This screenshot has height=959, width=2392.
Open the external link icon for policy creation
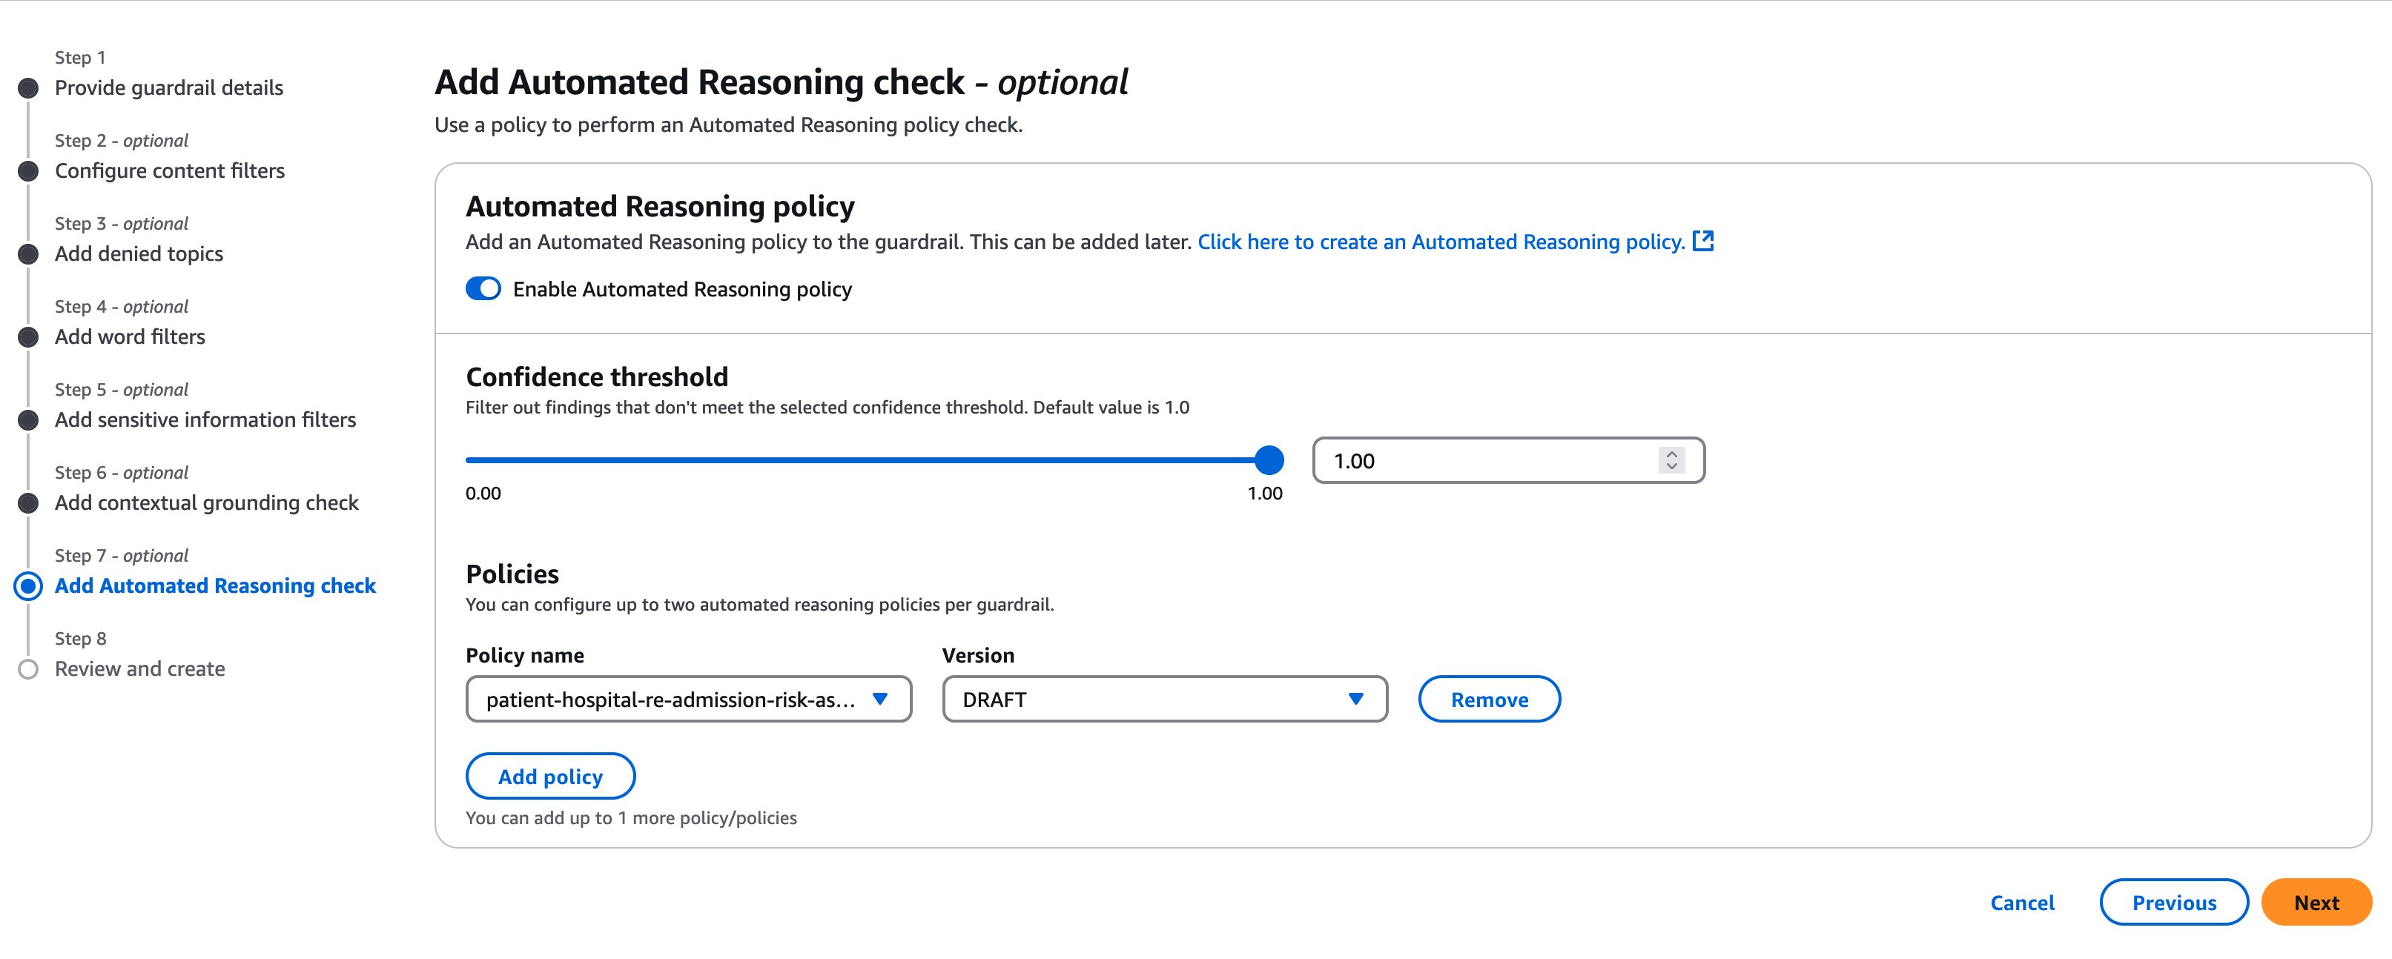point(1703,242)
